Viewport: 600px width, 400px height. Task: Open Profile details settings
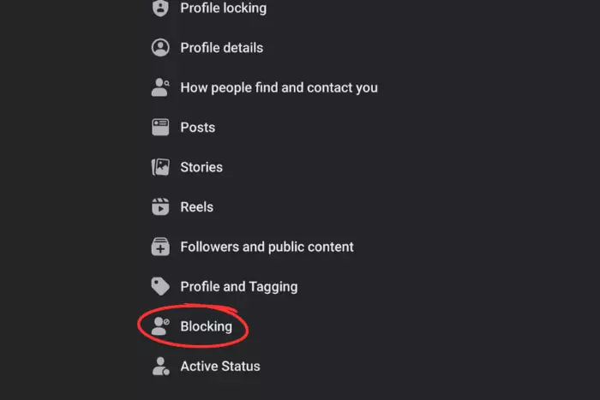point(221,48)
